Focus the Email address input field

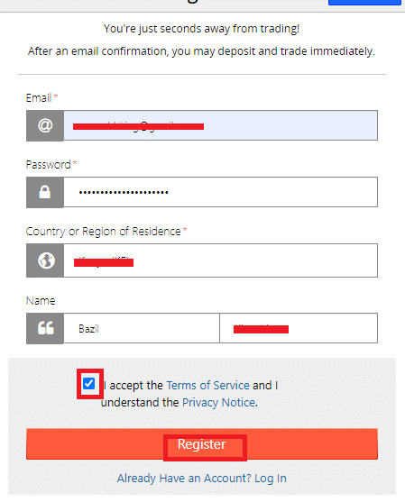pyautogui.click(x=220, y=125)
